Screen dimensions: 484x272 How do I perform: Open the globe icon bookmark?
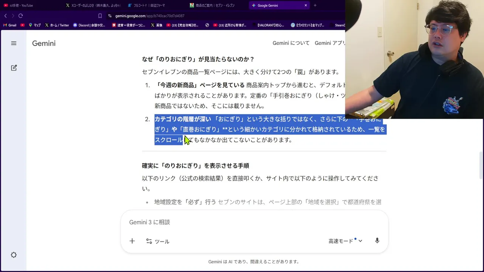click(x=207, y=25)
